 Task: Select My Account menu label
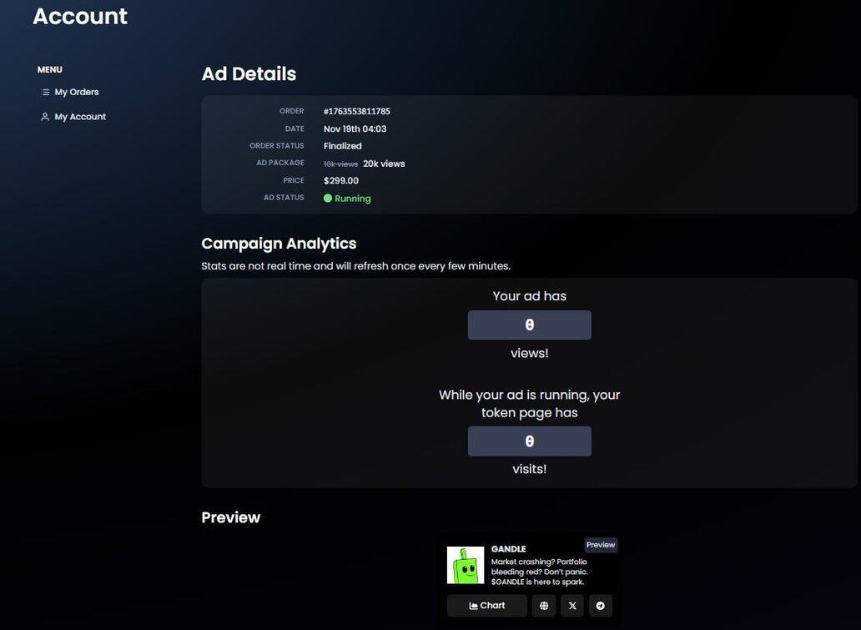click(80, 117)
